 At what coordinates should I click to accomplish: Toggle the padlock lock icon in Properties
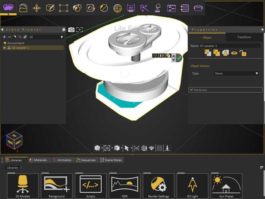click(243, 52)
